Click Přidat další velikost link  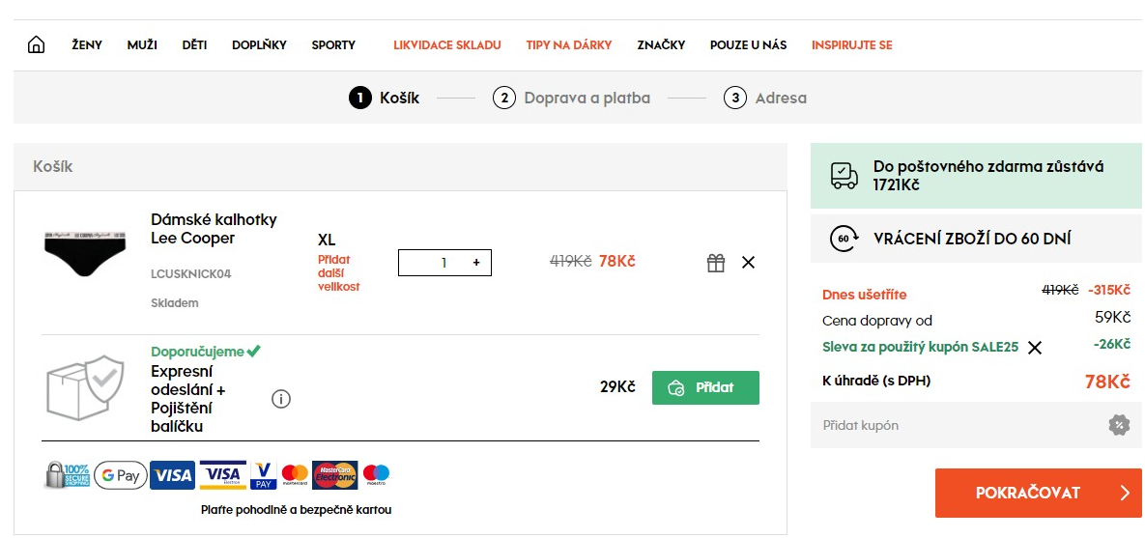(338, 273)
